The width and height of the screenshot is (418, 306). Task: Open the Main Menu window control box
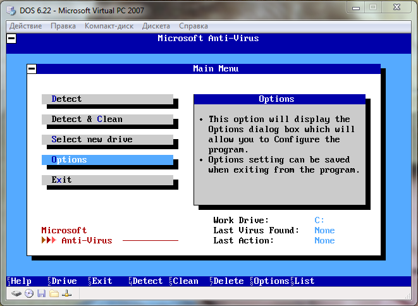[32, 69]
